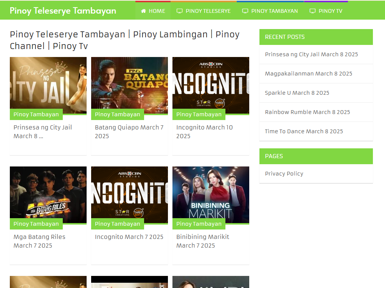Open Magpakailanman March 8 2025 recent post
This screenshot has width=385, height=288.
click(x=308, y=74)
